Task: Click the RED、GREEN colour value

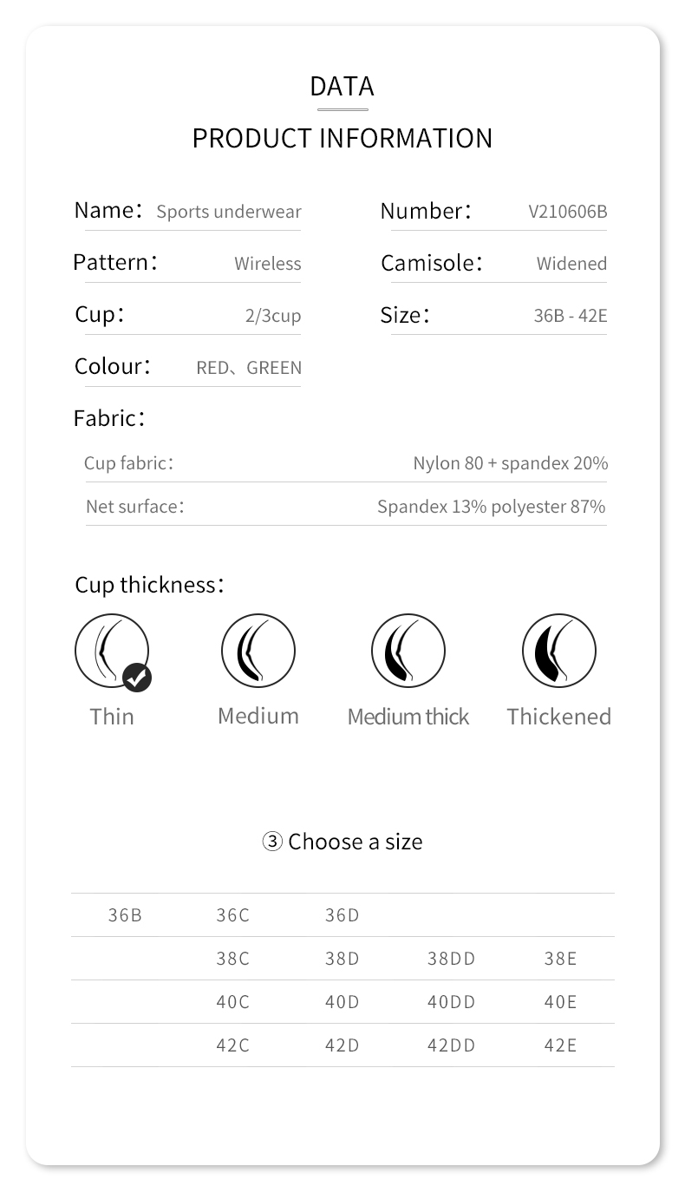Action: pyautogui.click(x=249, y=368)
